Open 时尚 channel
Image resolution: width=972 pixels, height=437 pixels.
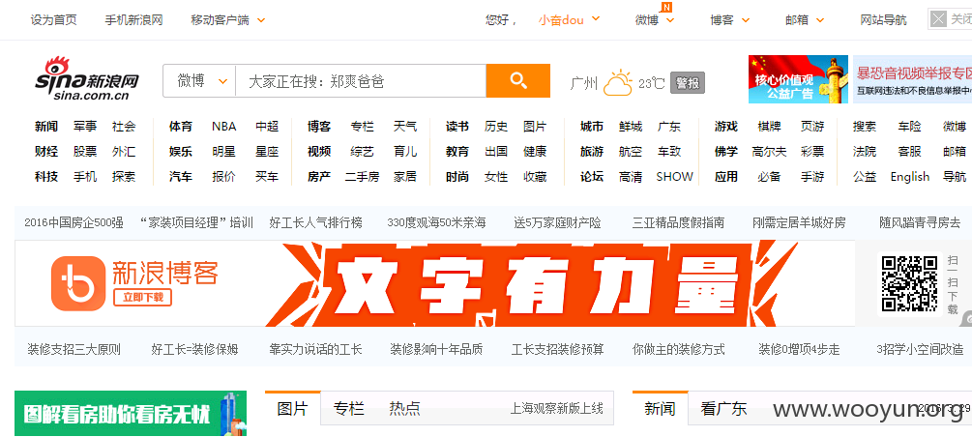click(x=457, y=177)
